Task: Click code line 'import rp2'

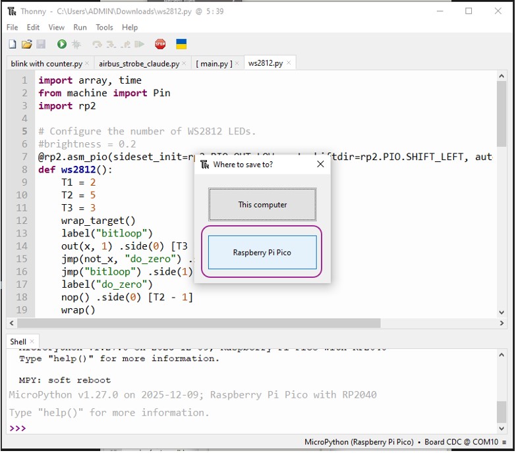Action: [67, 106]
